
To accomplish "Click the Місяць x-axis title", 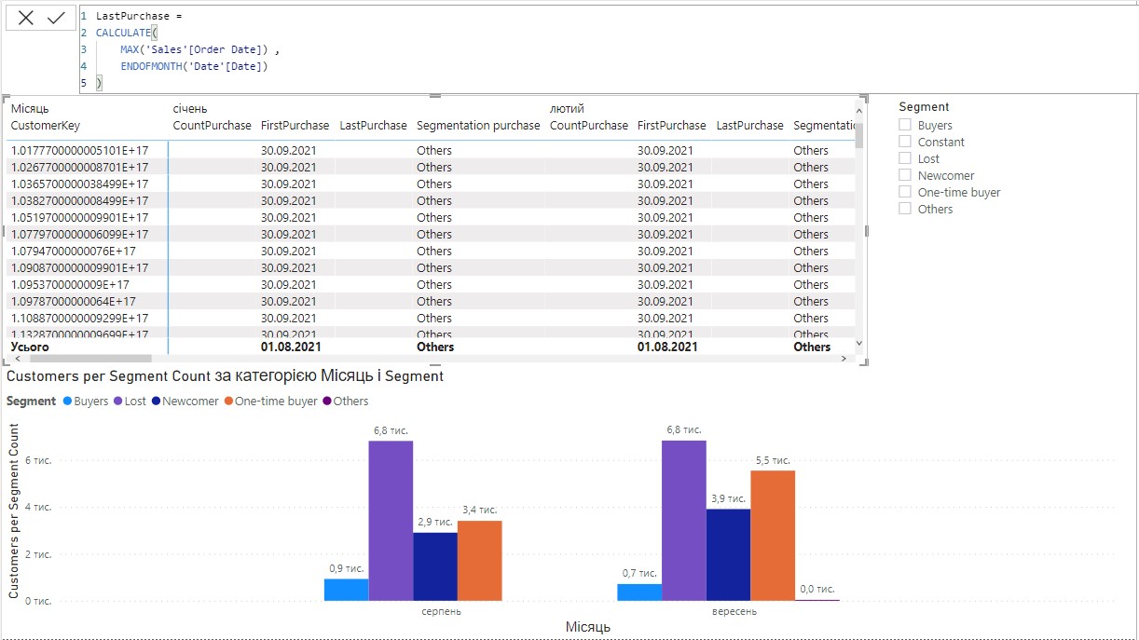I will click(588, 628).
